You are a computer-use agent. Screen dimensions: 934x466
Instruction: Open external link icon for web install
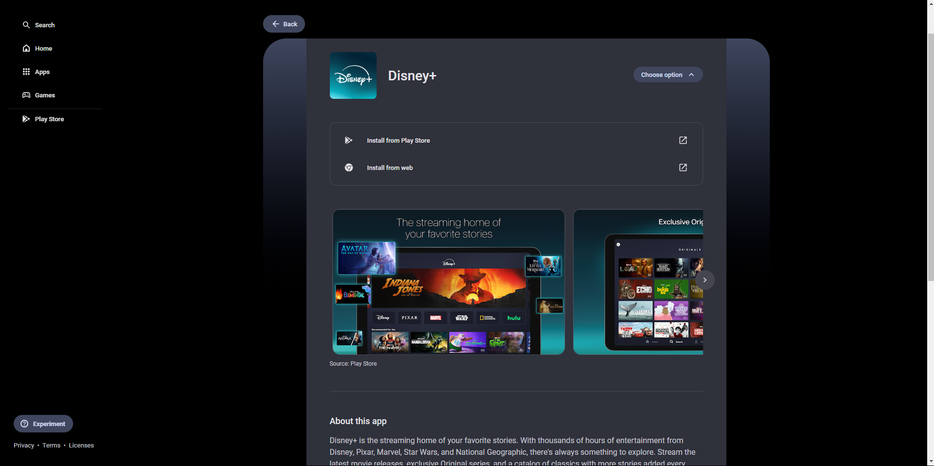click(683, 168)
